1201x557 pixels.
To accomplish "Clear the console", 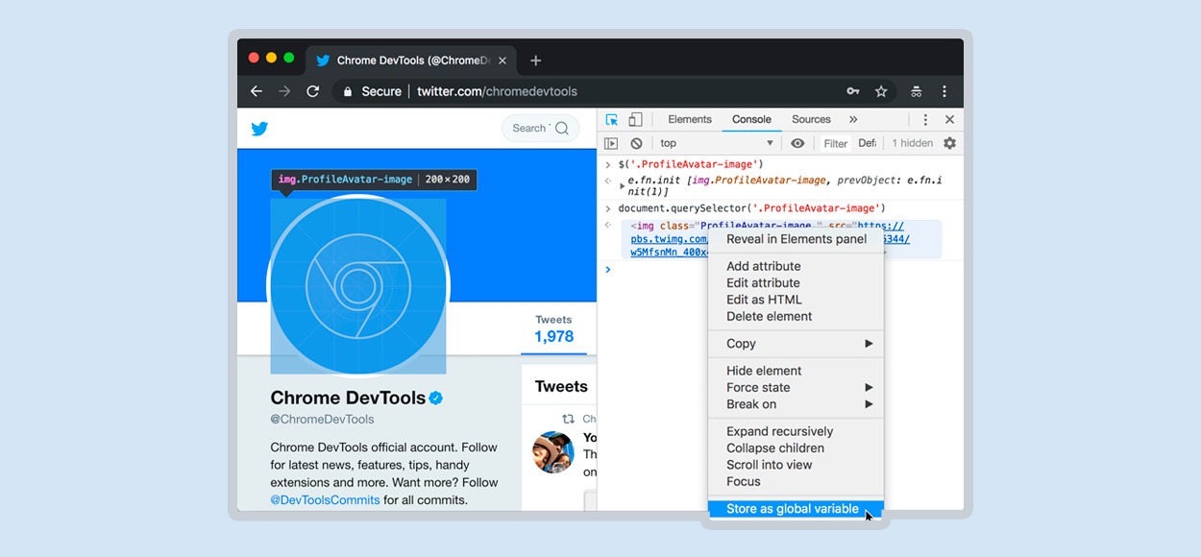I will tap(636, 143).
